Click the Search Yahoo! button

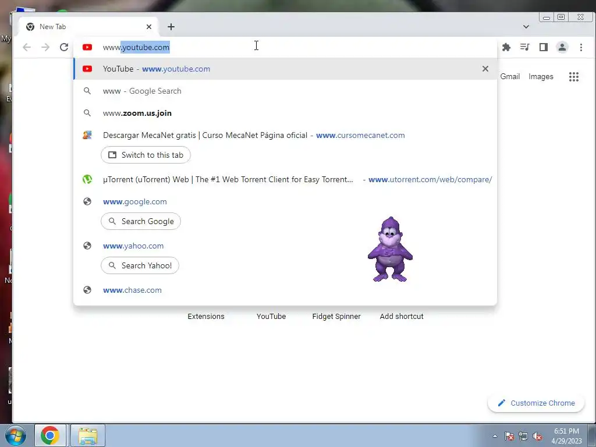tap(140, 265)
